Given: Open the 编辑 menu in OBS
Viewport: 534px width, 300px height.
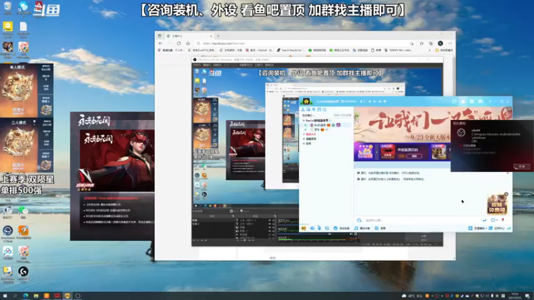Looking at the screenshot, I should (x=206, y=65).
